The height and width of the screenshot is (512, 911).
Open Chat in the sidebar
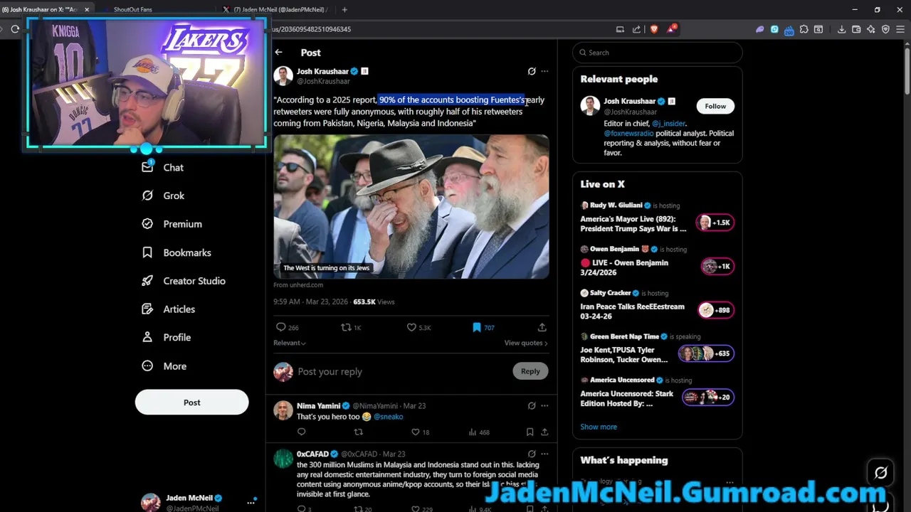163,168
